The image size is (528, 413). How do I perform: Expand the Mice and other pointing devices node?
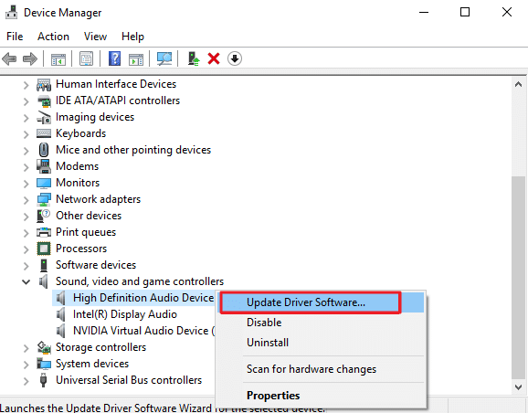26,151
